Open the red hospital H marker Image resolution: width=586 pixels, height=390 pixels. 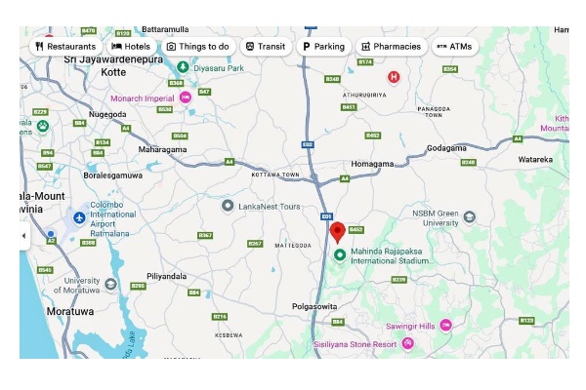tap(394, 77)
